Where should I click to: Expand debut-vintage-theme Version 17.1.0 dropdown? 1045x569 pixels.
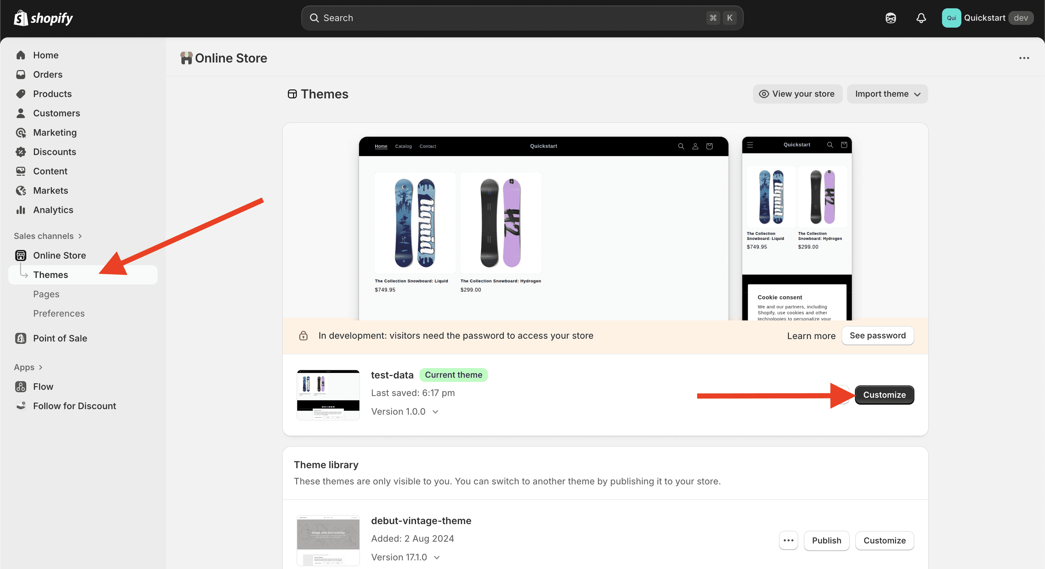(436, 557)
